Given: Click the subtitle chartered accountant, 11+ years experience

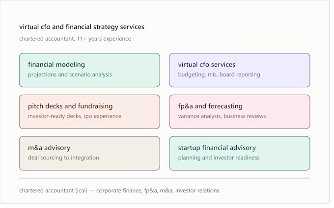Looking at the screenshot, I should click(76, 39).
